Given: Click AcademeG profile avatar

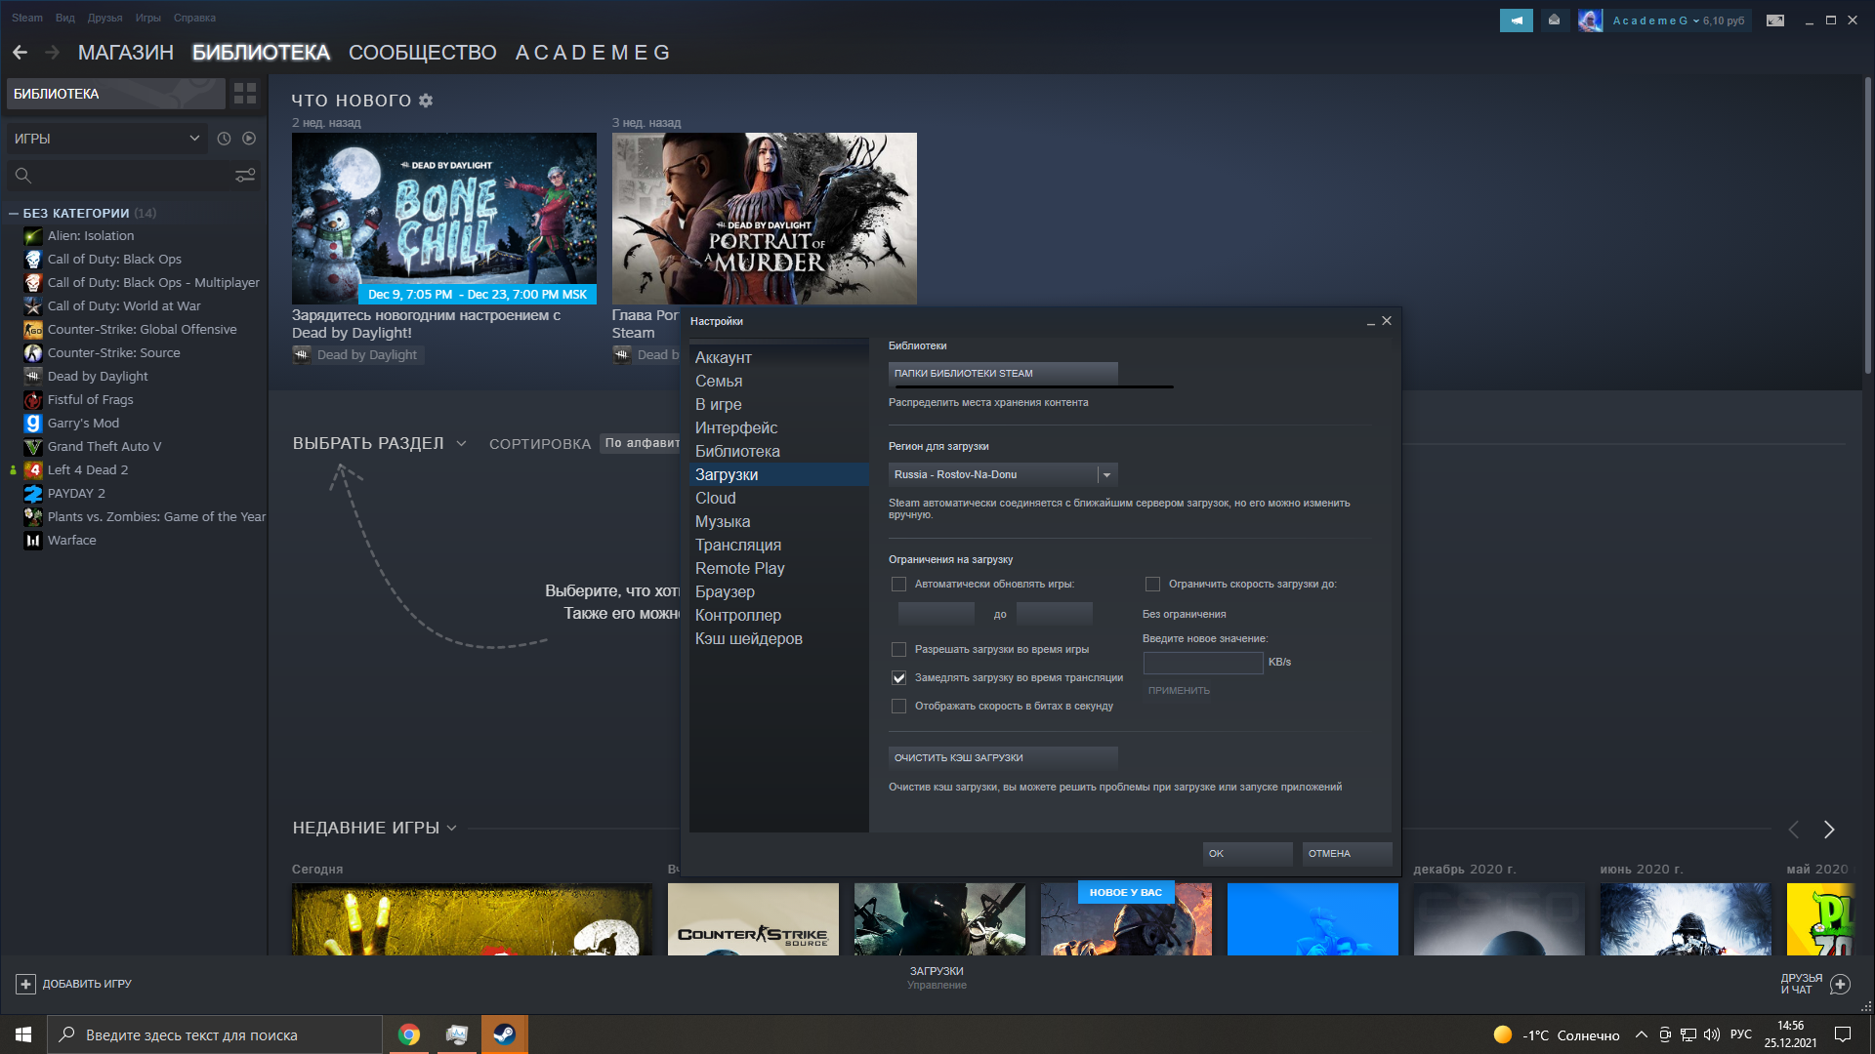Looking at the screenshot, I should (x=1590, y=20).
